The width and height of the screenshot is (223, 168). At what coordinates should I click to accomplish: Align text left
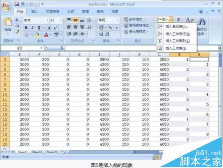[x=69, y=27]
